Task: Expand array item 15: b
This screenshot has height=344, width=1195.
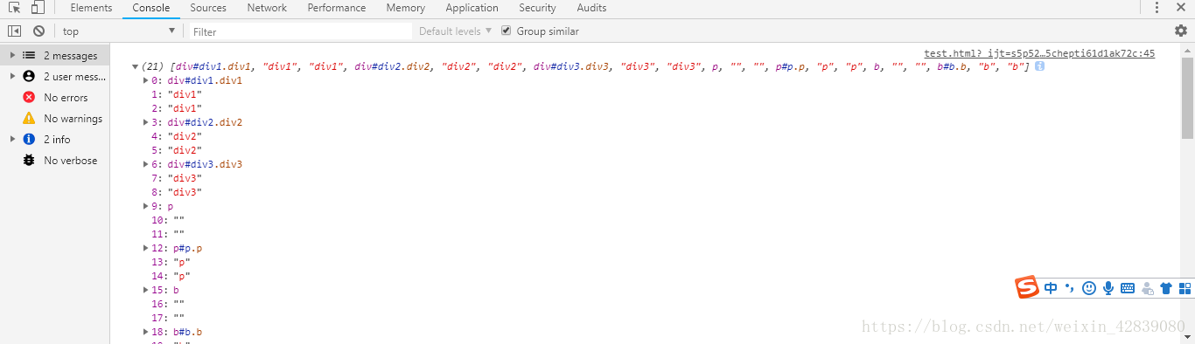Action: 146,290
